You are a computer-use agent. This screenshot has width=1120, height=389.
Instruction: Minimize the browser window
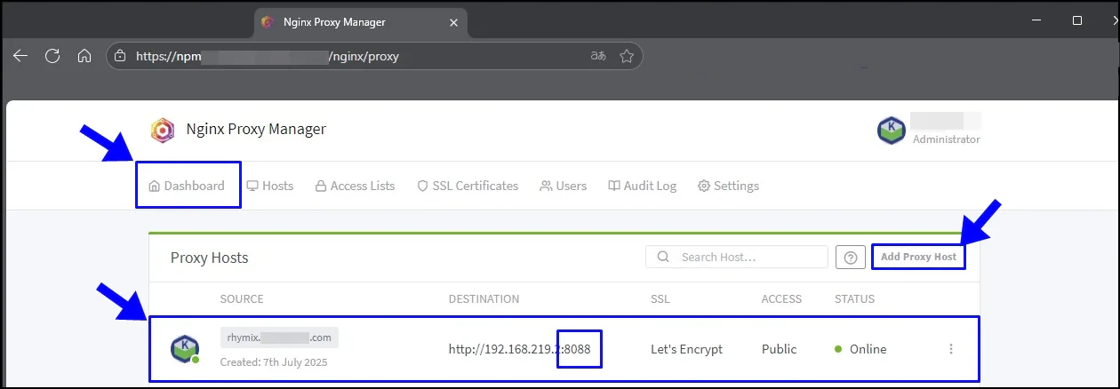tap(1036, 20)
